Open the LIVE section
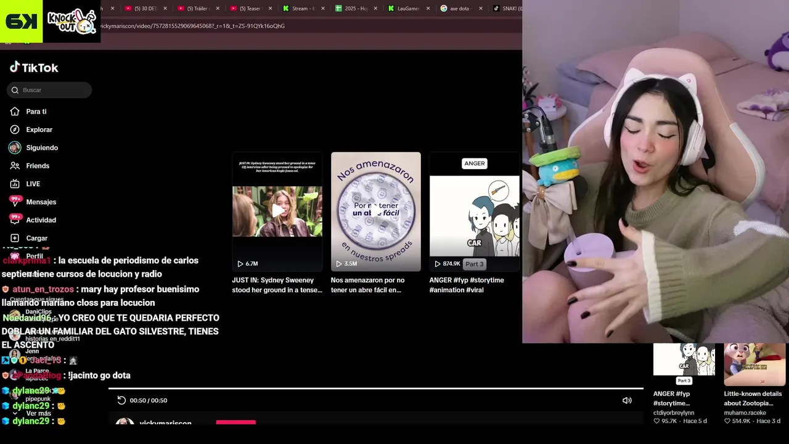 (33, 184)
